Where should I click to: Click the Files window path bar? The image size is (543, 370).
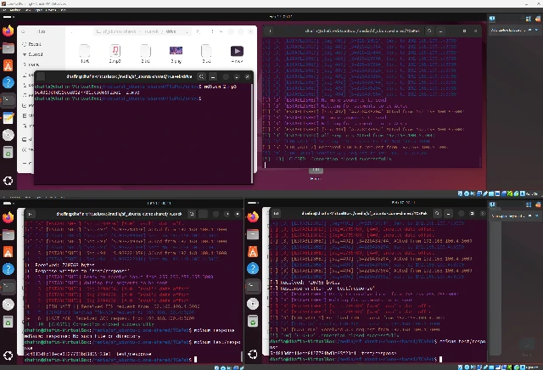click(x=143, y=31)
